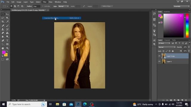The image size is (191, 107).
Task: Delete layer with trash icon
Action: [186, 100]
